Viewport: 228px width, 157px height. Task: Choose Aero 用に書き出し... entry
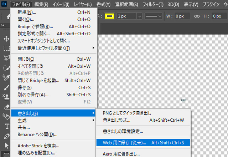click(x=143, y=154)
